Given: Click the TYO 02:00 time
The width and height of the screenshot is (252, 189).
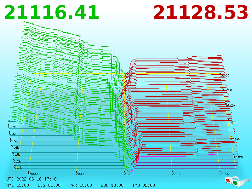Looking at the screenshot, I should coord(144,185).
